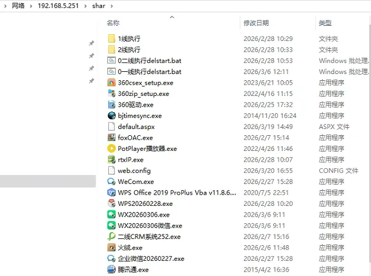371x276 pixels.
Task: Select file name WPS20260228.exe
Action: coord(145,204)
